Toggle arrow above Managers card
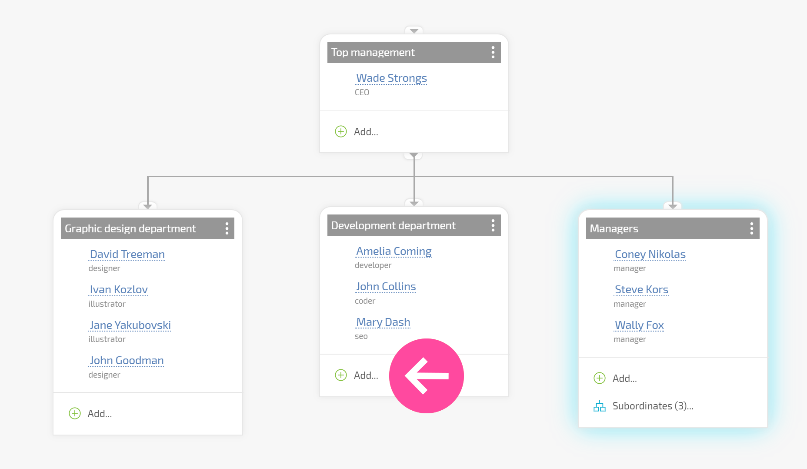The height and width of the screenshot is (469, 807). 672,206
